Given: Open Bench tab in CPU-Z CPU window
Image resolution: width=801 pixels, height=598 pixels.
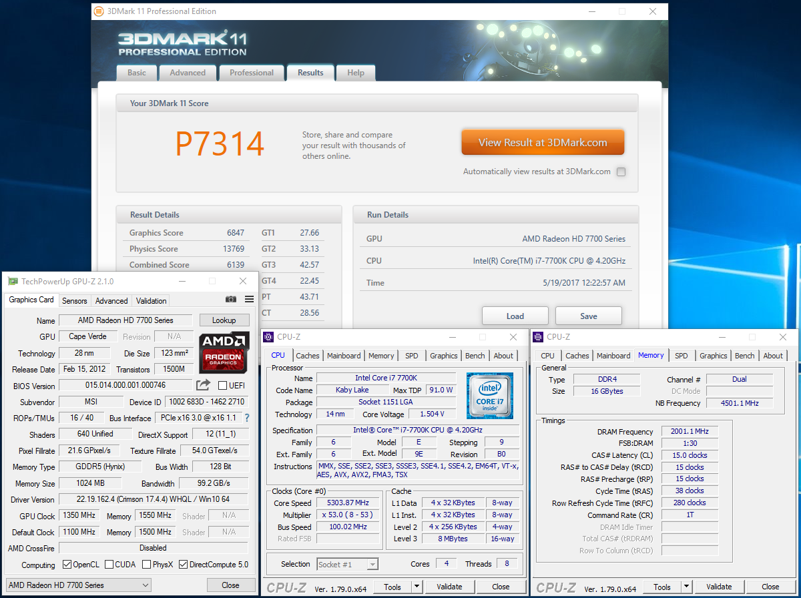Looking at the screenshot, I should pyautogui.click(x=475, y=356).
